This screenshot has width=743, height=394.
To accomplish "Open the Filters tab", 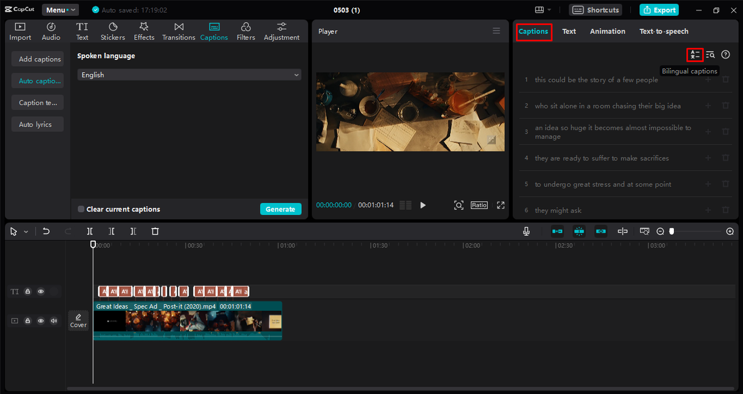I will click(x=246, y=31).
